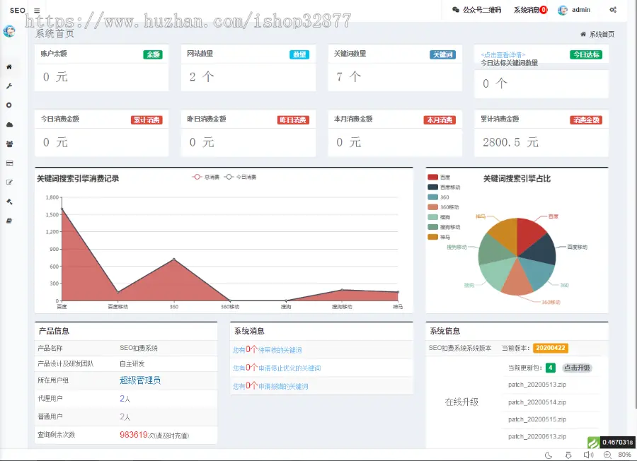Select the gavel icon in the sidebar
The image size is (637, 461).
coord(9,202)
